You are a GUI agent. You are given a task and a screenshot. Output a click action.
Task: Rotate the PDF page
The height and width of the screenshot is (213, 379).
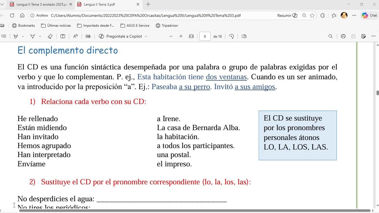[x=231, y=36]
